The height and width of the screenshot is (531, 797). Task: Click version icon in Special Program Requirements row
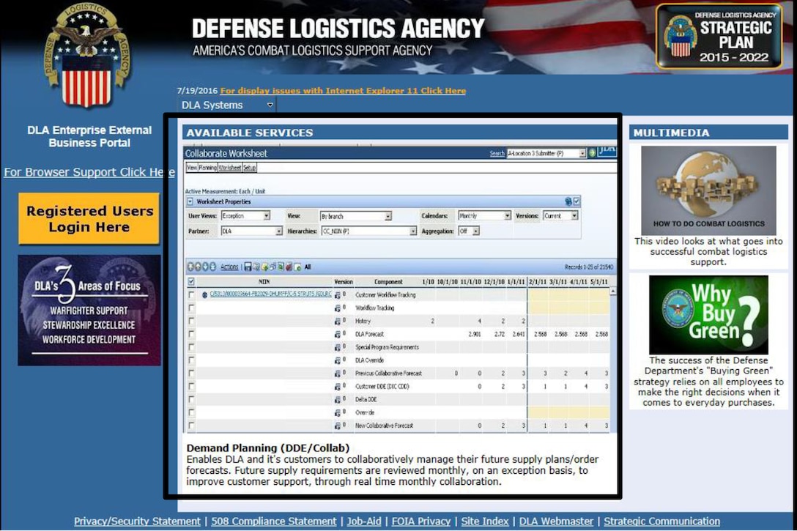pyautogui.click(x=338, y=348)
